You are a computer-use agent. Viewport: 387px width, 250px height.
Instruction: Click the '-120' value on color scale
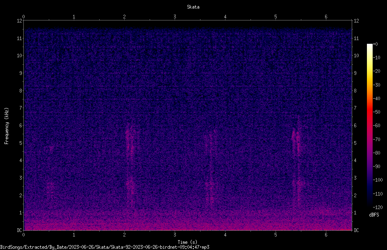pyautogui.click(x=378, y=207)
